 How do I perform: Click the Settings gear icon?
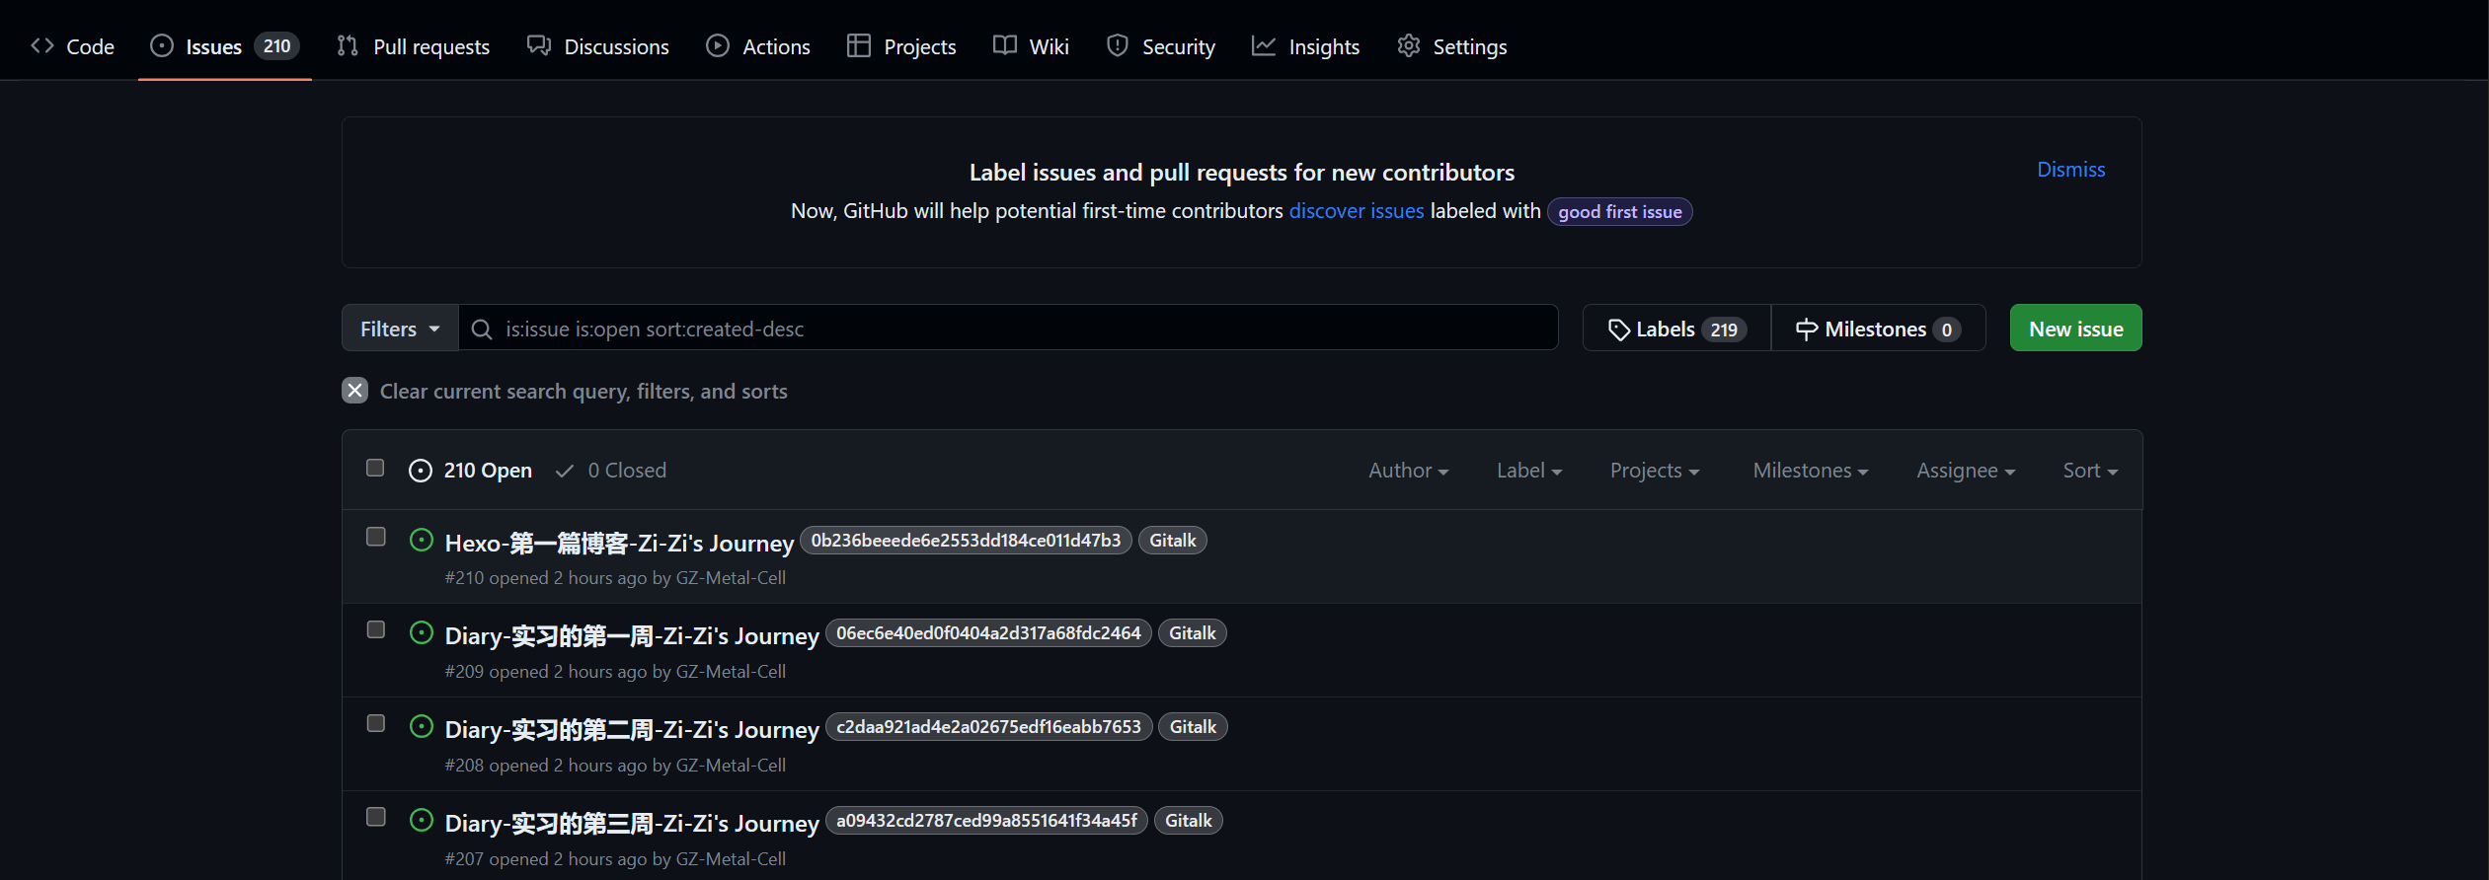1409,45
